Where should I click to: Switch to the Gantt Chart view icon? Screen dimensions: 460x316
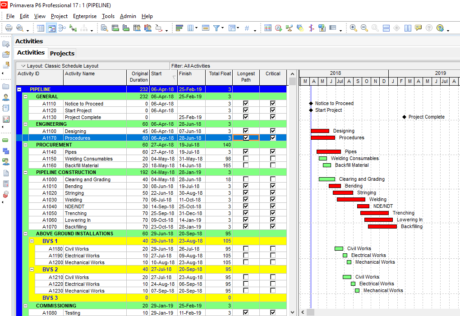pos(51,28)
